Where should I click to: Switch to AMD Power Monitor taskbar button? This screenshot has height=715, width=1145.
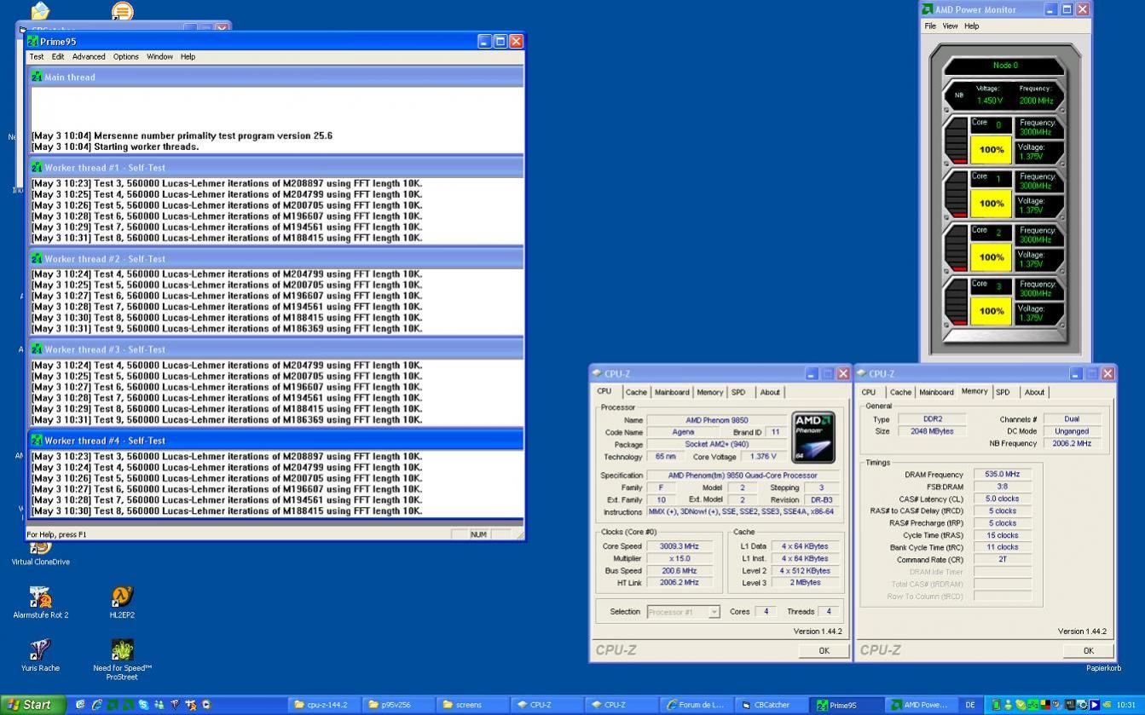click(921, 705)
